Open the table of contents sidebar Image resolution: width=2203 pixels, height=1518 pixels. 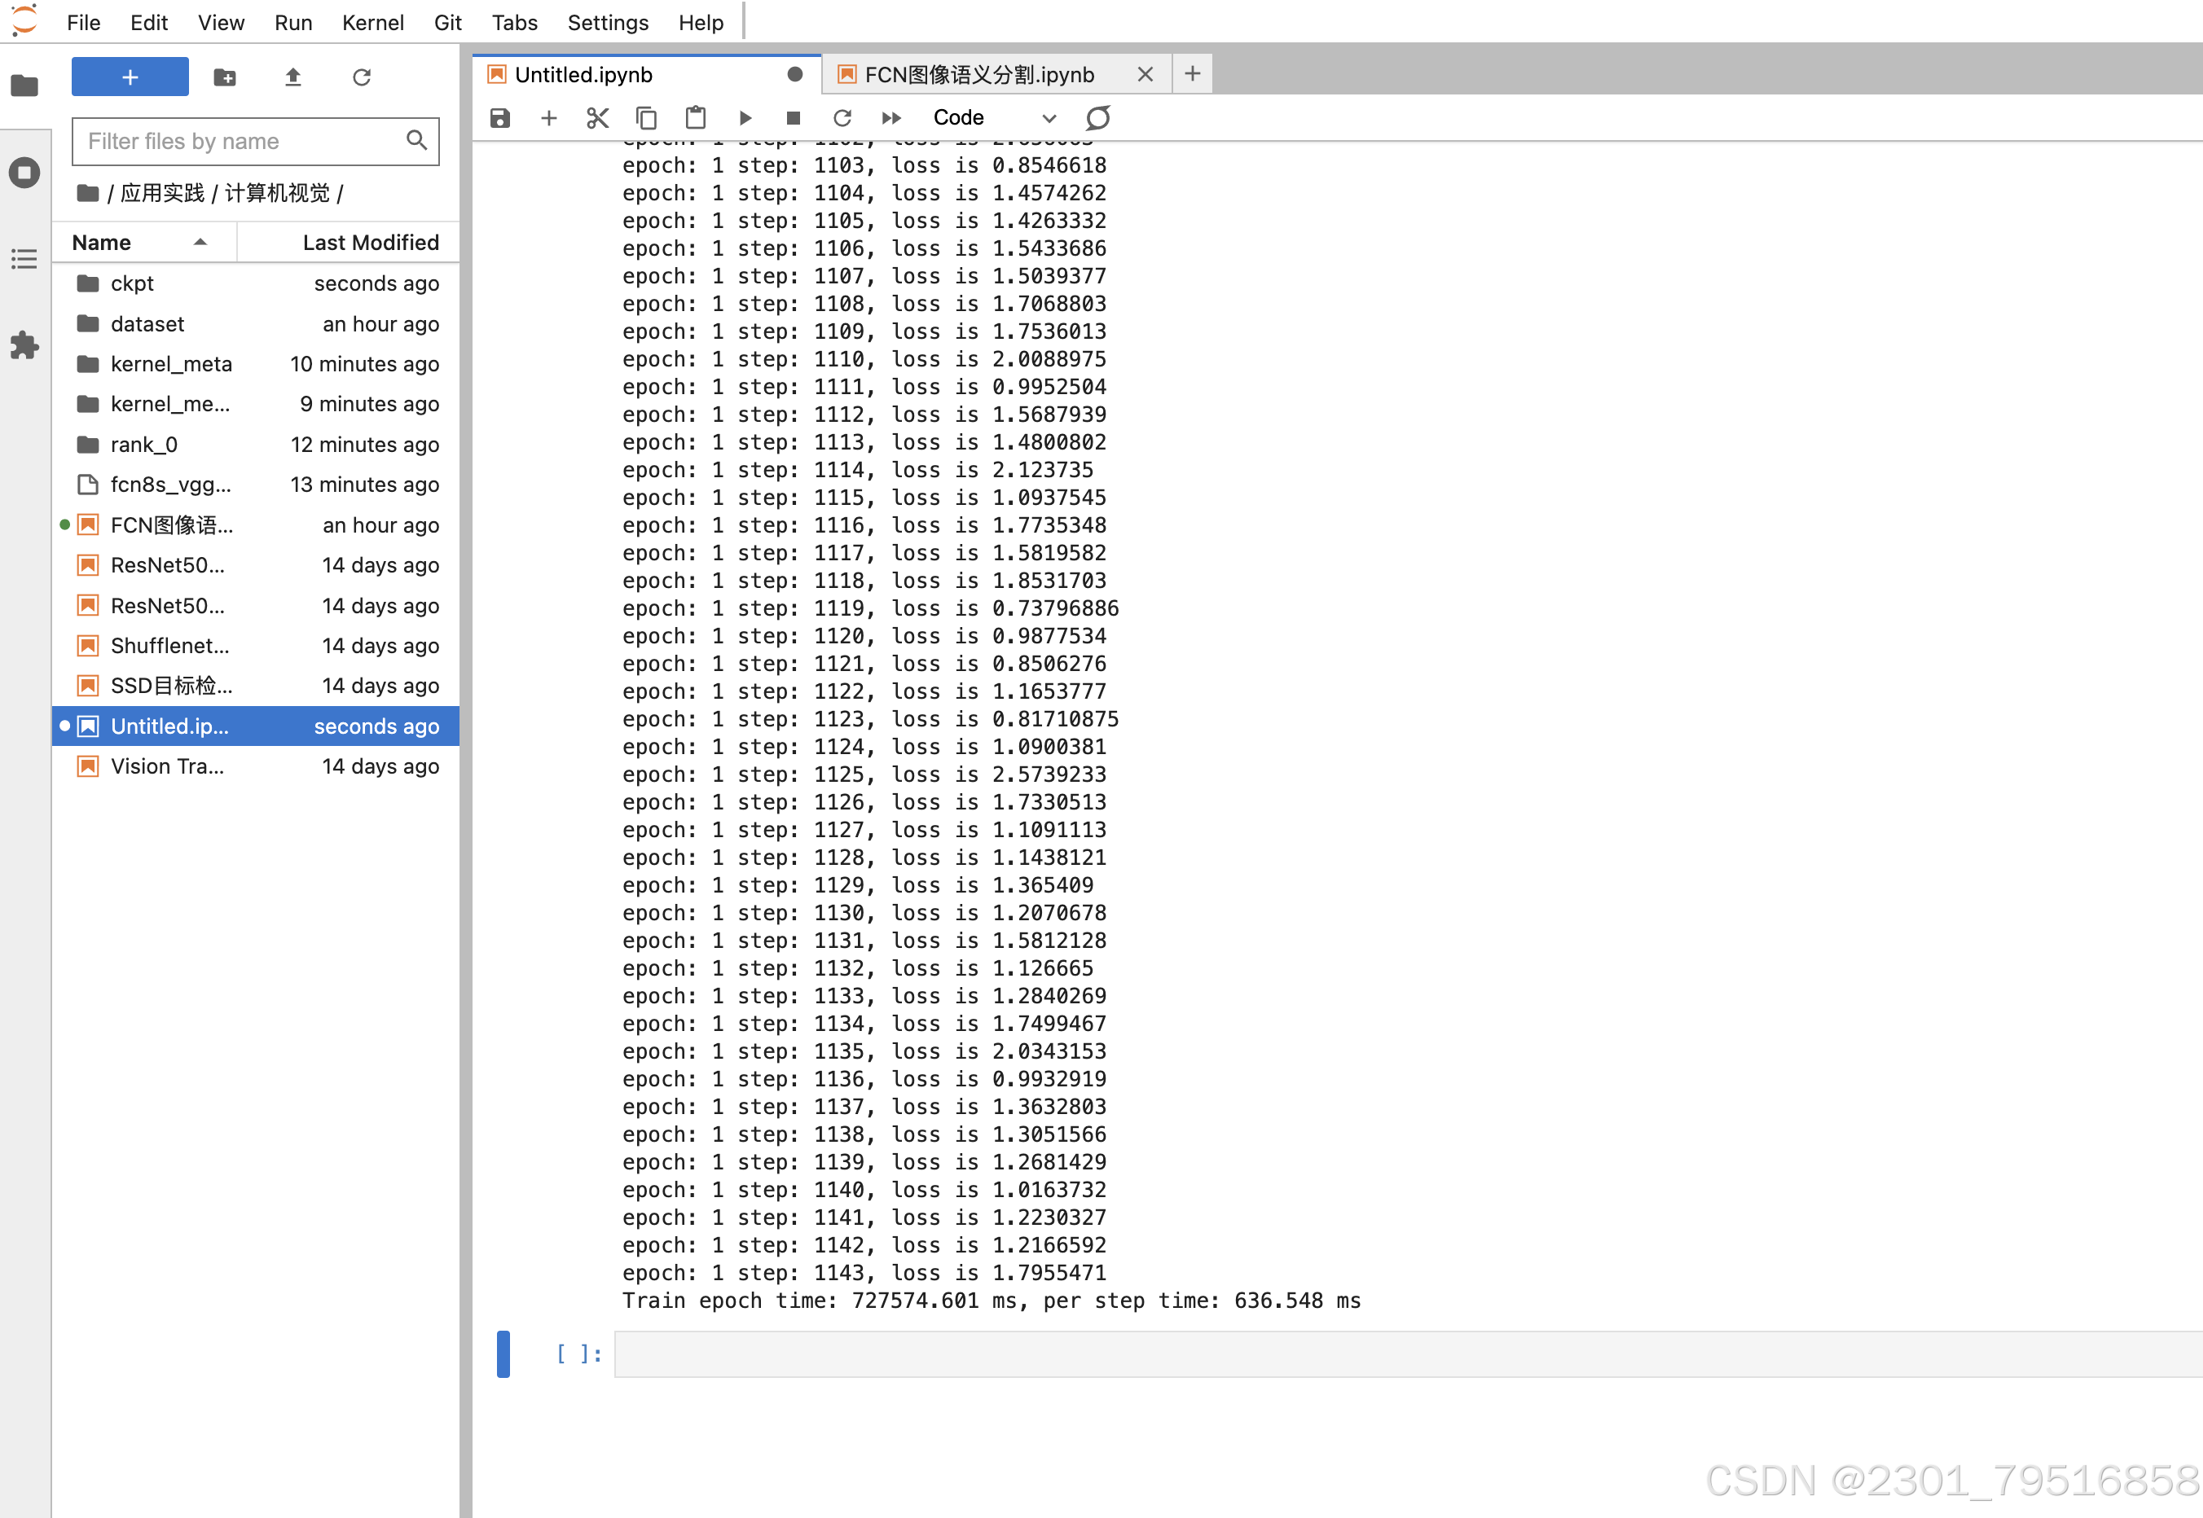[x=24, y=259]
